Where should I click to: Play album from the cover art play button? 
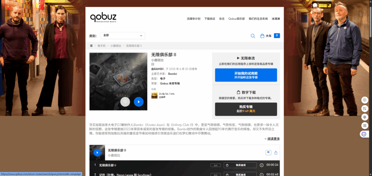click(138, 102)
